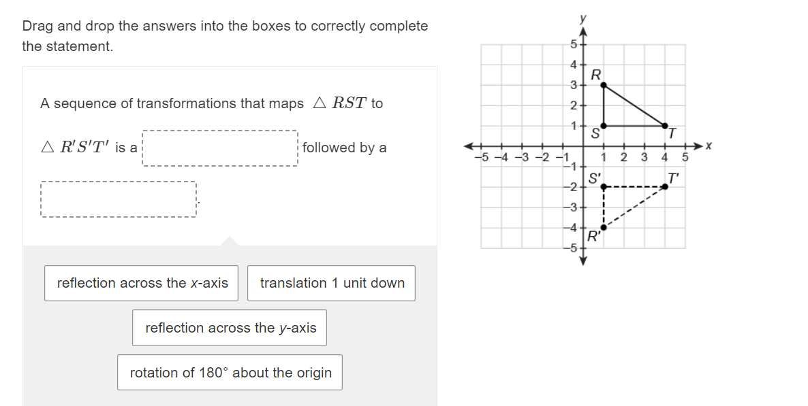Image resolution: width=808 pixels, height=406 pixels.
Task: Click the dashed hypotenuse of triangle R'S'T'
Action: (x=634, y=207)
